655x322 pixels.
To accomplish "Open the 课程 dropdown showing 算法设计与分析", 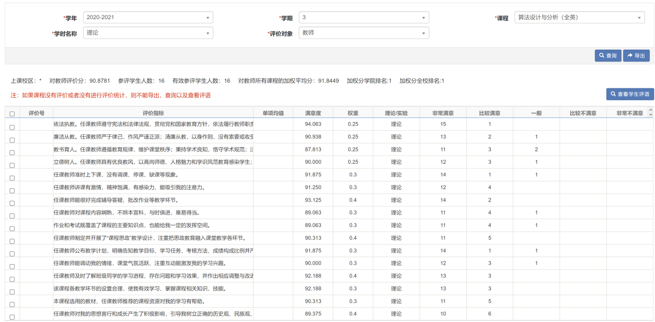I will click(x=579, y=18).
